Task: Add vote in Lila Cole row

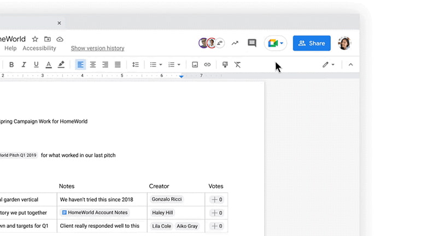Action: coord(217,226)
